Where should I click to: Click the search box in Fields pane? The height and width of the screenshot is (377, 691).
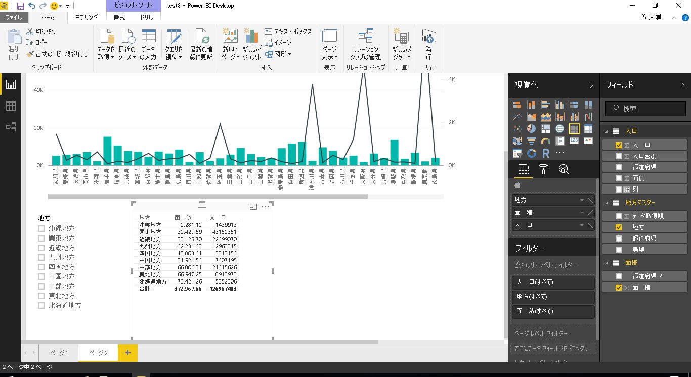645,108
